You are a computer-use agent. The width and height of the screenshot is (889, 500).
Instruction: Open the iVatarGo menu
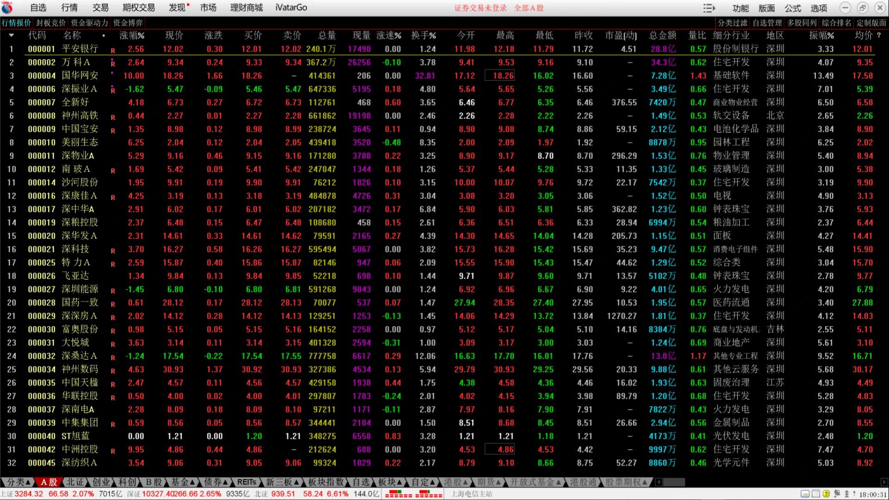pos(291,8)
